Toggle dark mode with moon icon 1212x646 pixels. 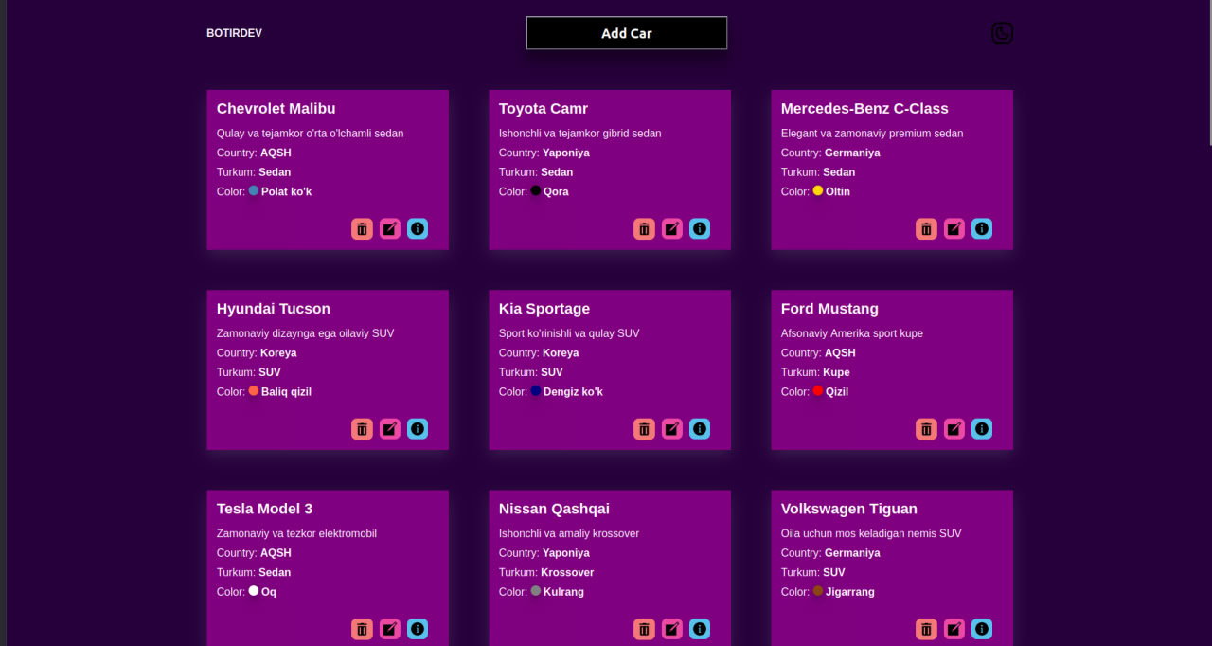click(1002, 33)
